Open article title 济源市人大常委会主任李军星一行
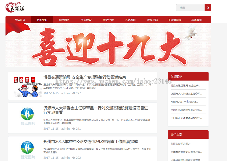The height and width of the screenshot is (161, 227). tap(96, 110)
